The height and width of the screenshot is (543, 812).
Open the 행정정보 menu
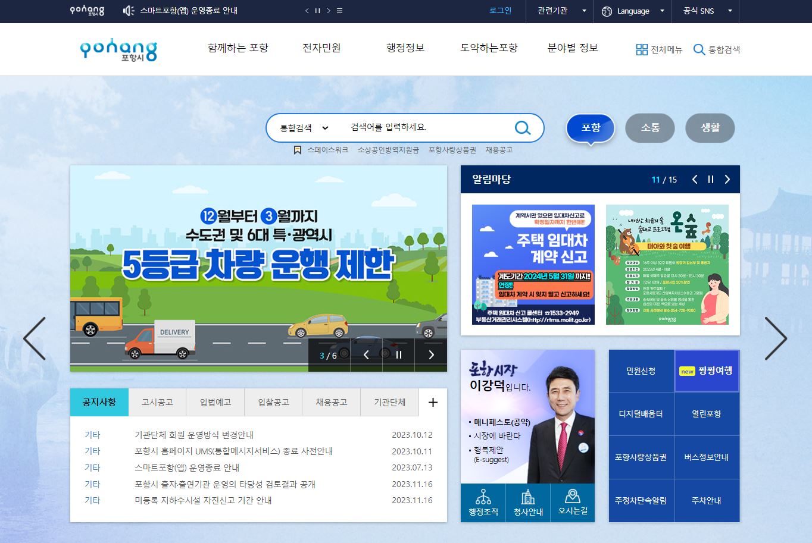tap(404, 49)
